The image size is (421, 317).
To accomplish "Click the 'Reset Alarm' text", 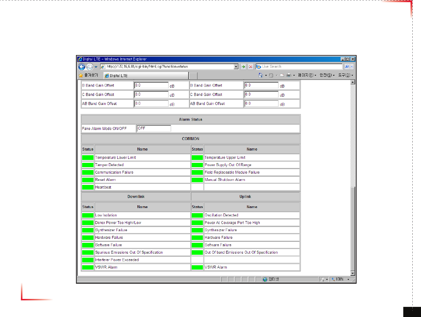I will pos(106,180).
